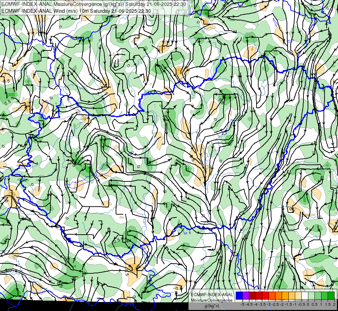Click the legend unit g/(kg*s)
The image size is (338, 311).
coord(212,306)
